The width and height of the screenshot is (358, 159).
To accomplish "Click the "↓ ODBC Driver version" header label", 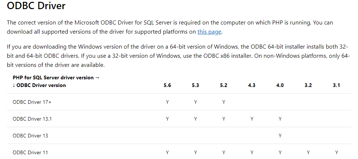I will [39, 85].
